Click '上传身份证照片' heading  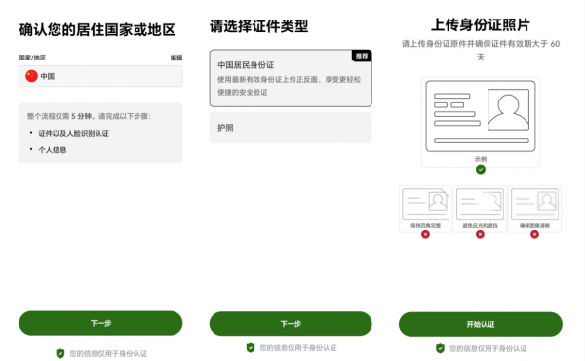(481, 25)
